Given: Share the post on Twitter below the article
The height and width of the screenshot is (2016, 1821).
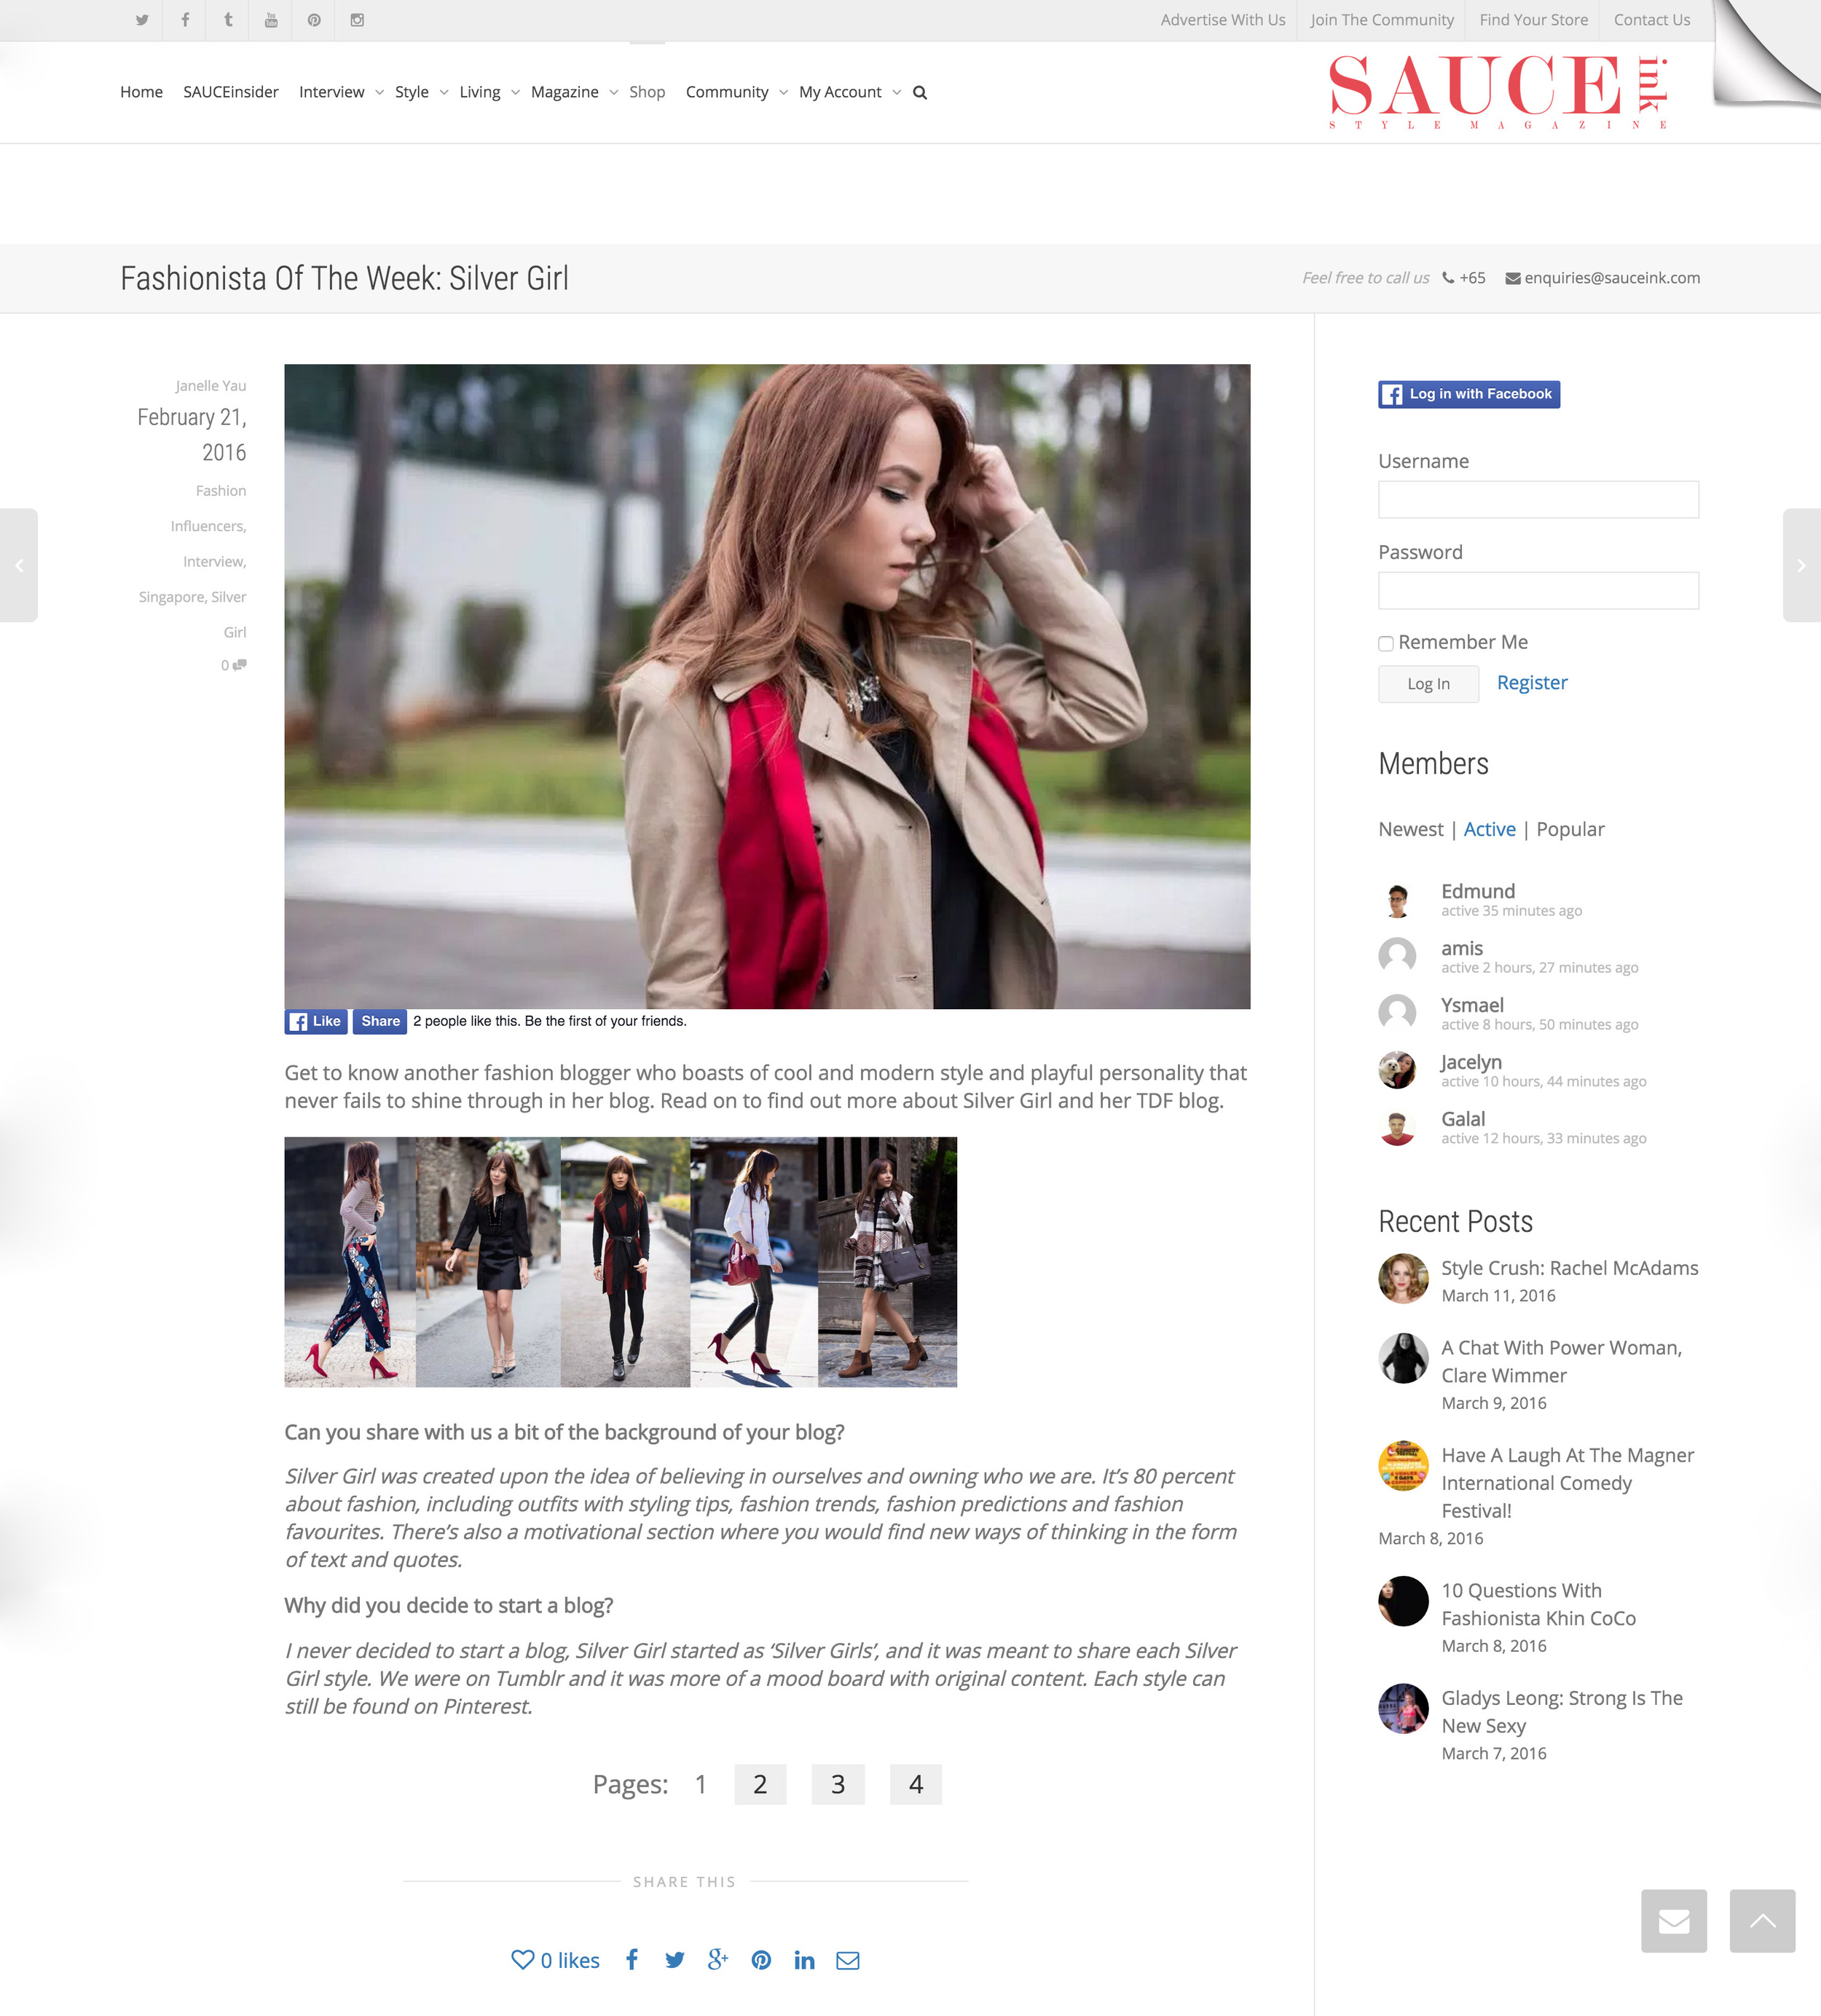Looking at the screenshot, I should click(675, 1960).
